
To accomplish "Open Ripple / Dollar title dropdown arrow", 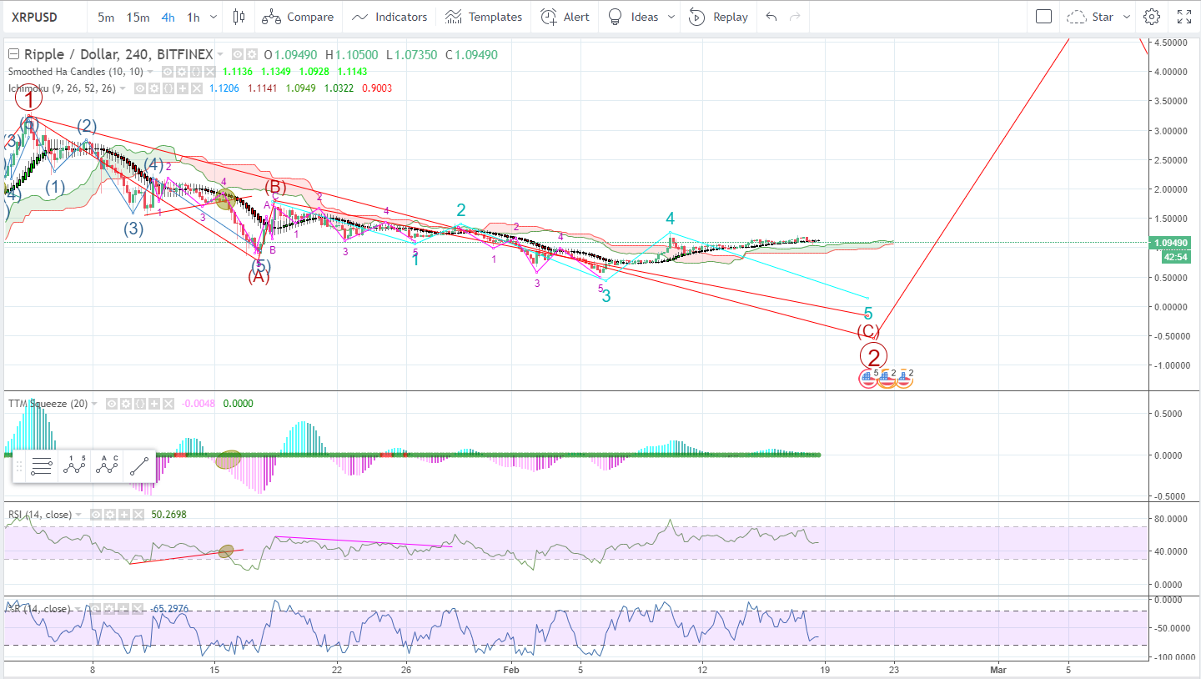I will click(220, 54).
